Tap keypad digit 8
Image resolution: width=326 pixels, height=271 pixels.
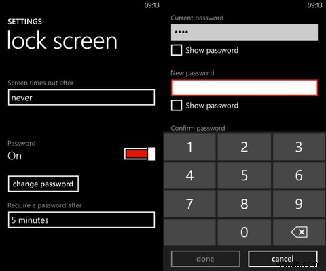coord(244,204)
